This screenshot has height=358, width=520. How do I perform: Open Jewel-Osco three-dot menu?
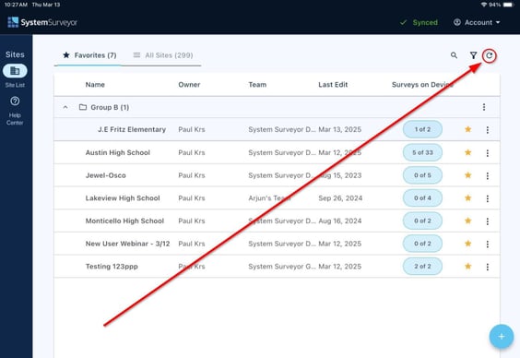[x=488, y=176]
